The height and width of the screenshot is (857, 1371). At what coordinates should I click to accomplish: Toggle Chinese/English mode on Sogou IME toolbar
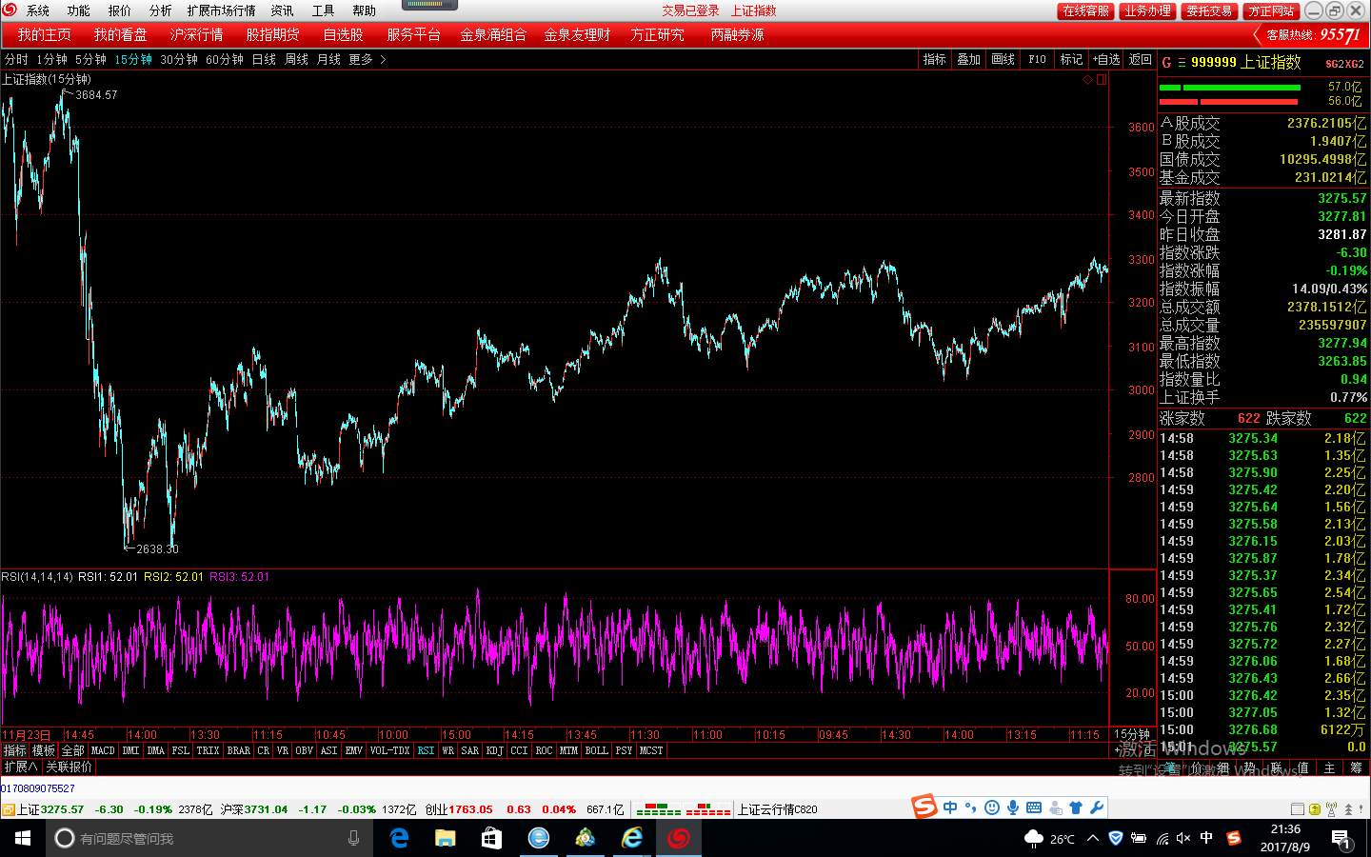(950, 807)
